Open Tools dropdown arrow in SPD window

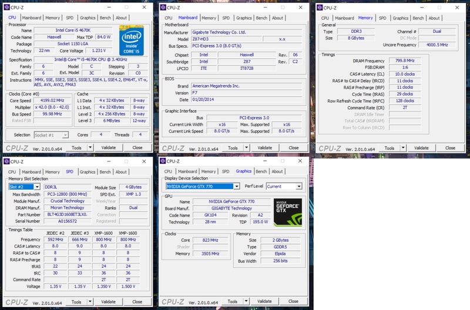click(90, 302)
